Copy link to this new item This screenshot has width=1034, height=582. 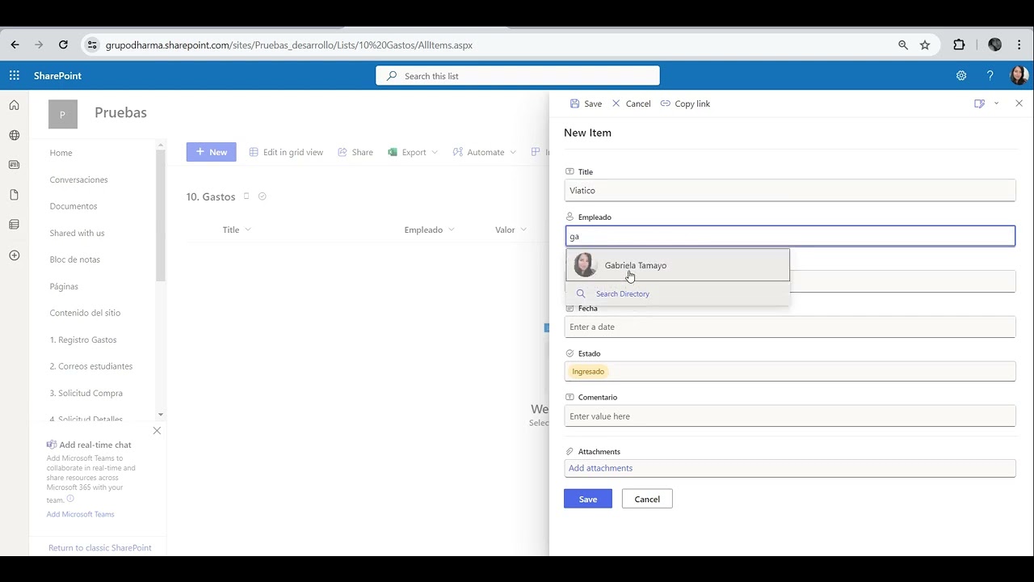tap(685, 103)
